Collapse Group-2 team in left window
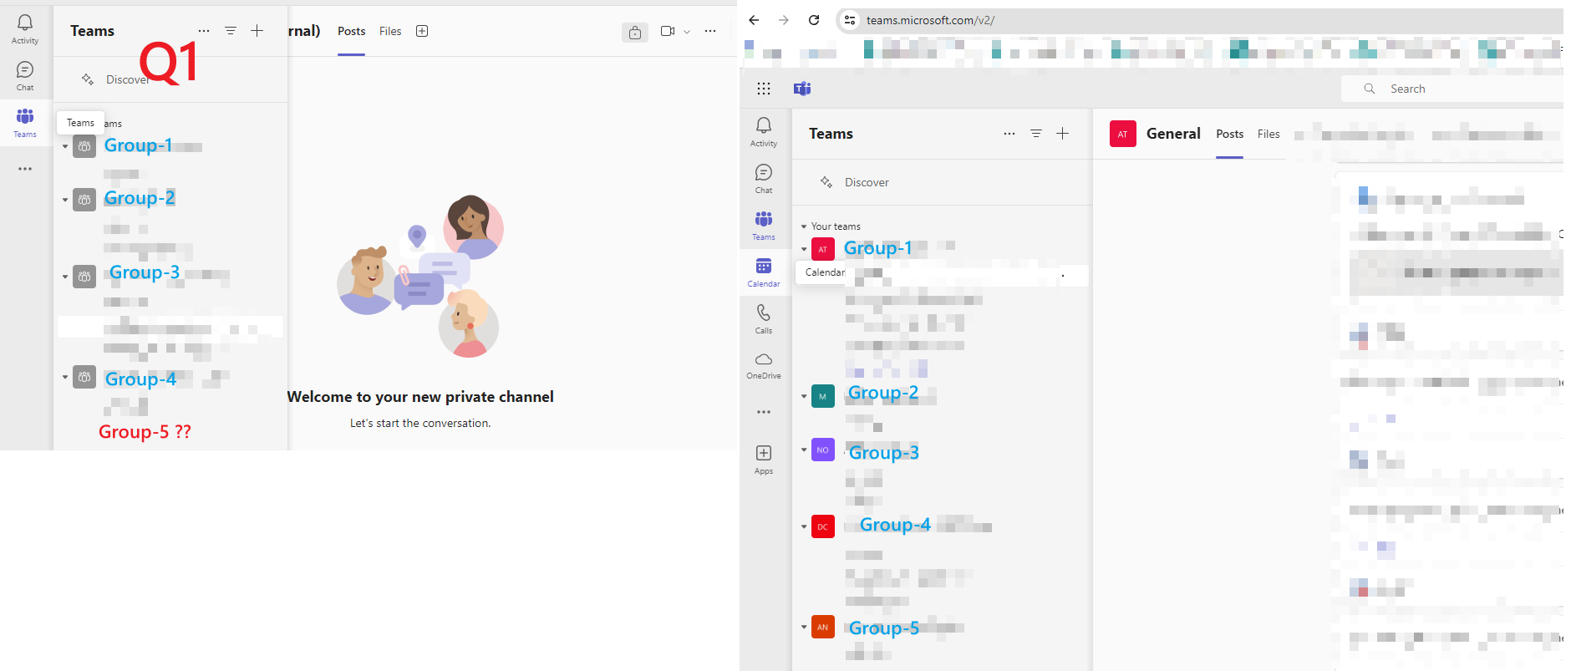The height and width of the screenshot is (671, 1571). tap(65, 200)
